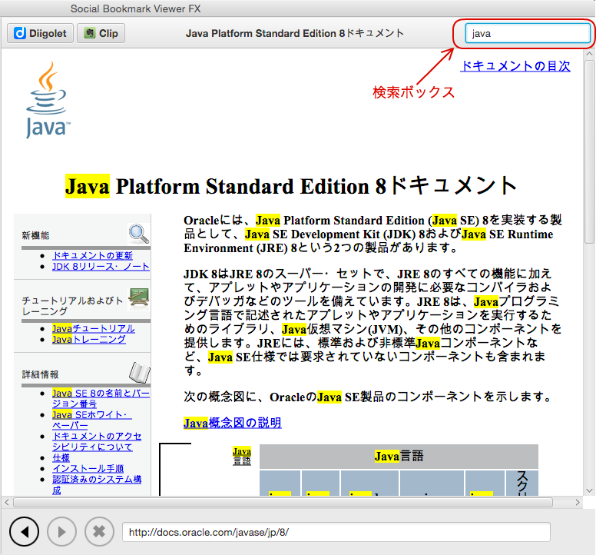Click the Diigolet button
596x555 pixels.
tap(40, 34)
